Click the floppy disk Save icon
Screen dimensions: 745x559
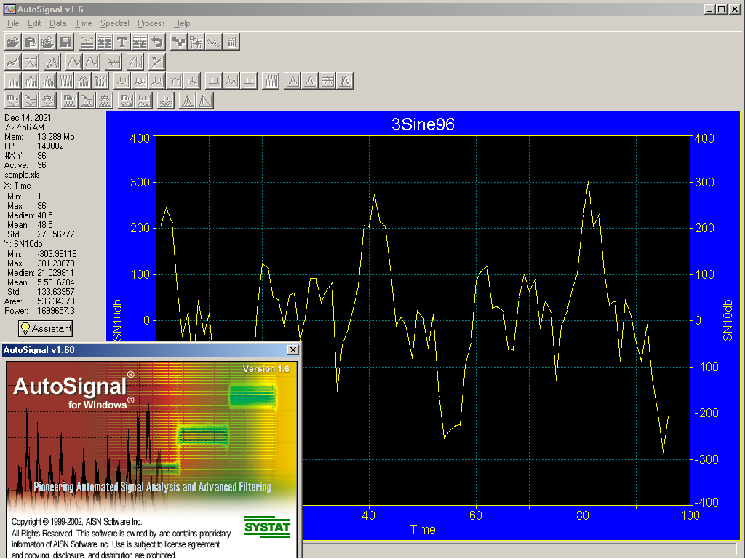[65, 42]
